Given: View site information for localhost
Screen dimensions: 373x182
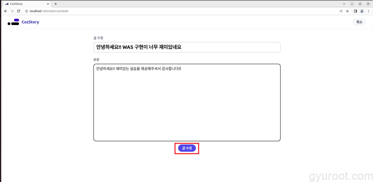Looking at the screenshot, I should (27, 11).
